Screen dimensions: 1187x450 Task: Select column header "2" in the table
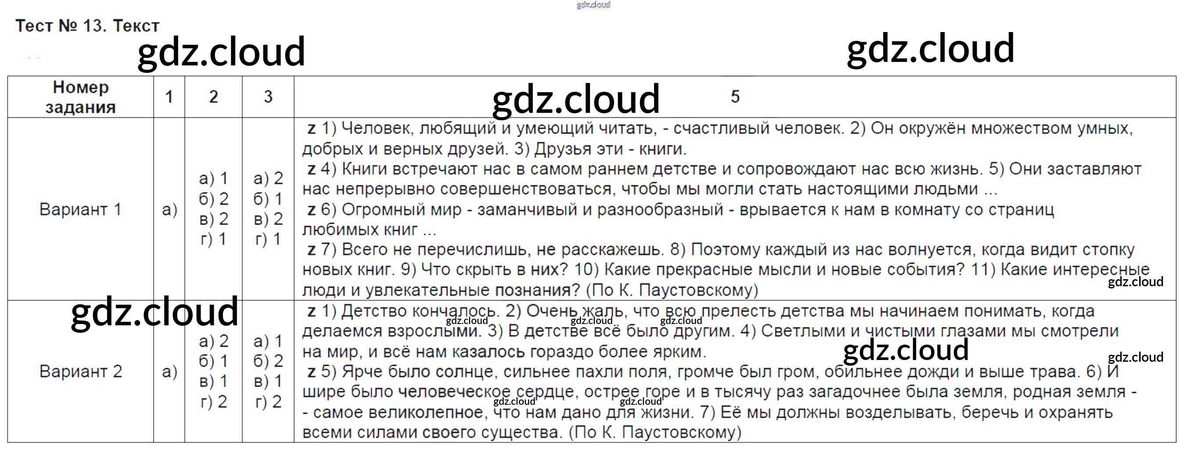tap(213, 97)
